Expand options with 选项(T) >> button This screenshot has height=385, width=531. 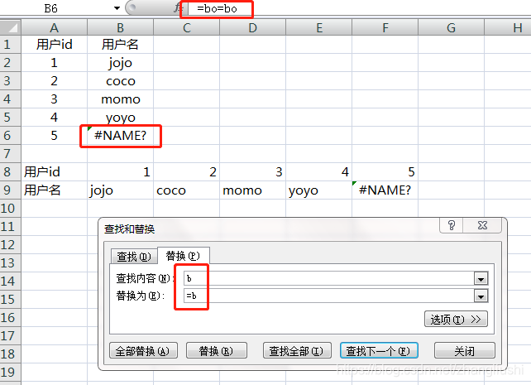click(x=456, y=319)
